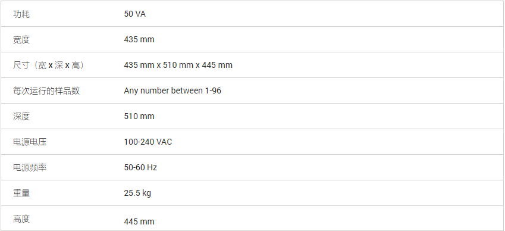Image resolution: width=505 pixels, height=231 pixels.
Task: Click the 电源电压 label
Action: (30, 142)
